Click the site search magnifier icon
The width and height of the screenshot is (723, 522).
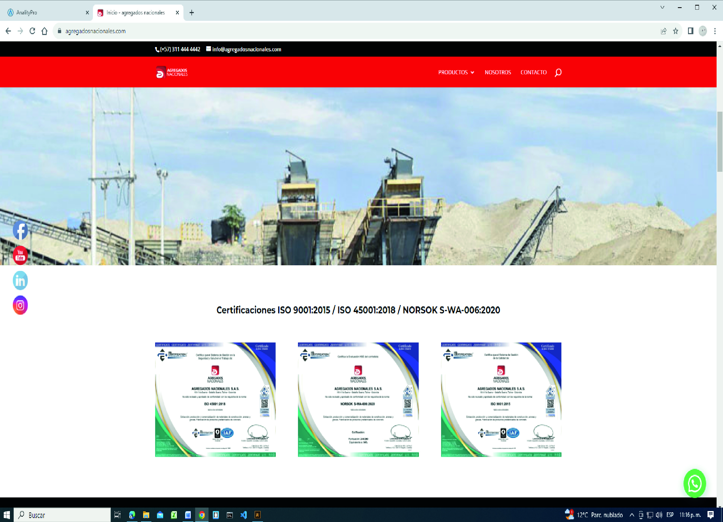point(558,73)
